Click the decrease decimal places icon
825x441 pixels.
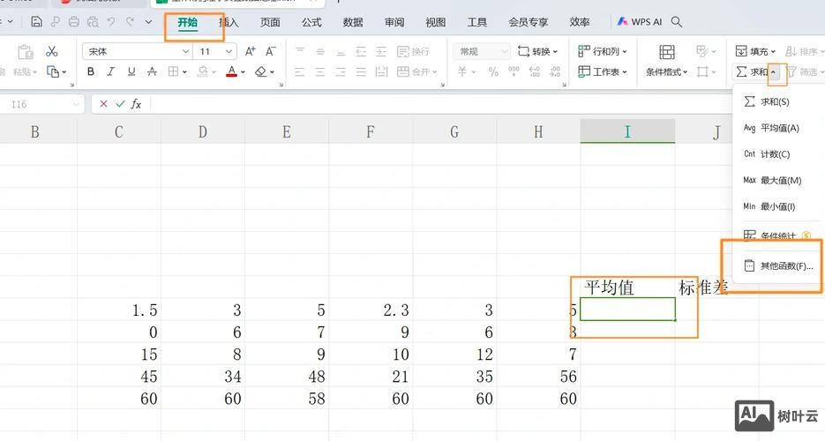[555, 71]
